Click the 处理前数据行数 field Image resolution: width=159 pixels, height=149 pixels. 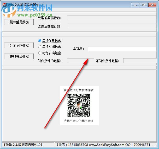point(111,18)
